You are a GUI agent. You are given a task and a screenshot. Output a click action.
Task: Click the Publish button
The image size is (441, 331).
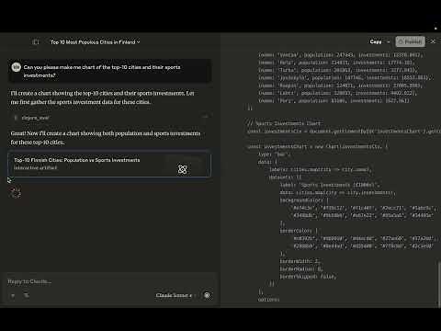click(x=410, y=41)
